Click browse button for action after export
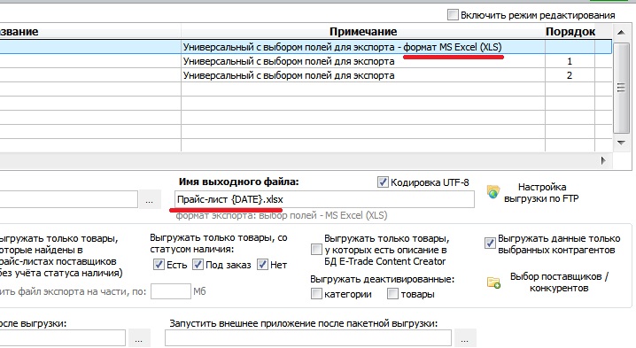 (139, 339)
